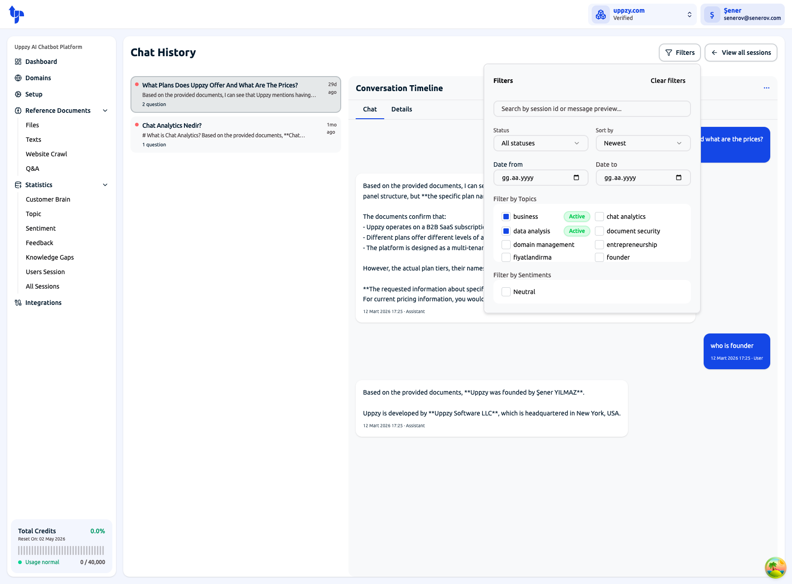Screen dimensions: 792x584
Task: Click the session search input field
Action: (x=592, y=109)
